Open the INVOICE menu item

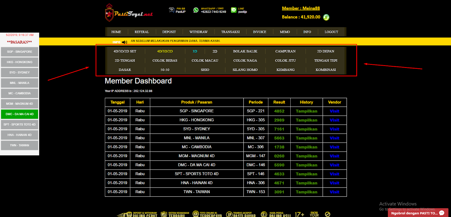(x=260, y=32)
